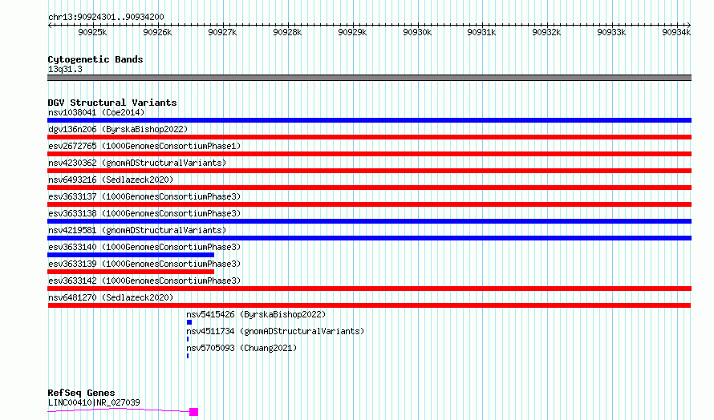Click the 90927k ruler tick label
The width and height of the screenshot is (714, 420).
(222, 32)
